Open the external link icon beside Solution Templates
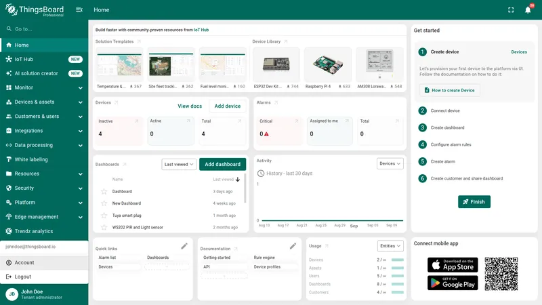The height and width of the screenshot is (305, 542). coord(139,41)
